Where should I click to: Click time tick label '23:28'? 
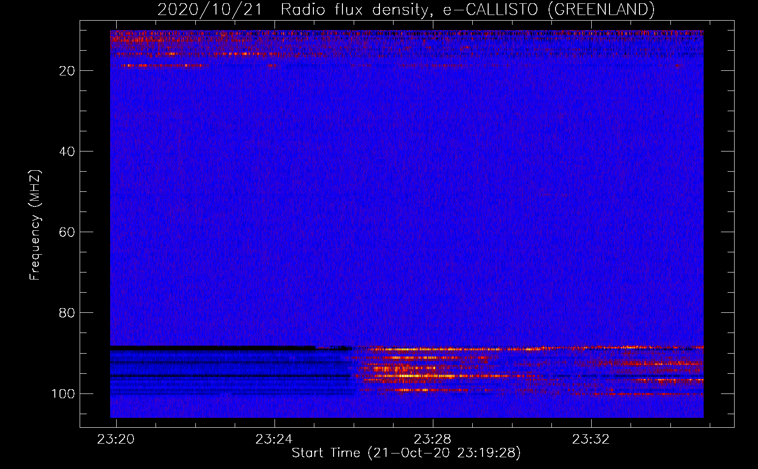click(x=432, y=439)
